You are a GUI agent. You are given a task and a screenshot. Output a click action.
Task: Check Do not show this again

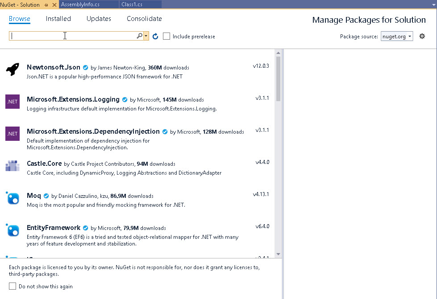coord(12,286)
